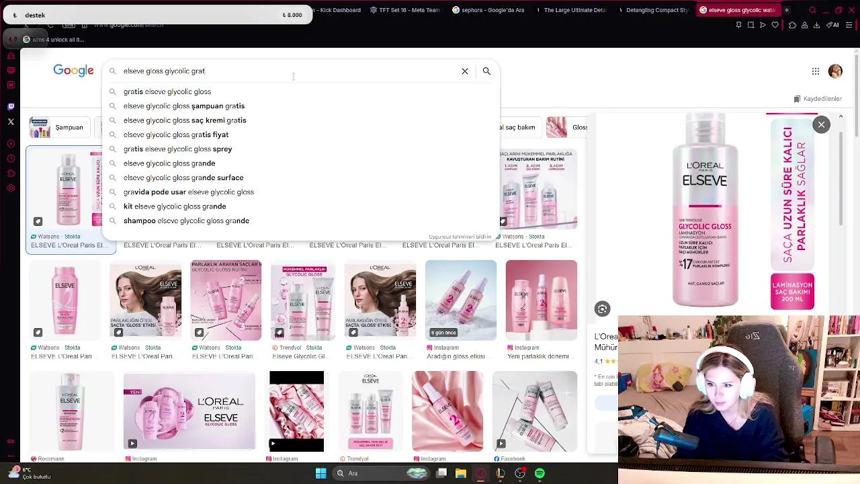Open browser tab search magnifier
This screenshot has height=484, width=860.
click(x=812, y=10)
